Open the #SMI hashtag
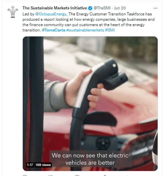The height and width of the screenshot is (176, 166). point(110,30)
